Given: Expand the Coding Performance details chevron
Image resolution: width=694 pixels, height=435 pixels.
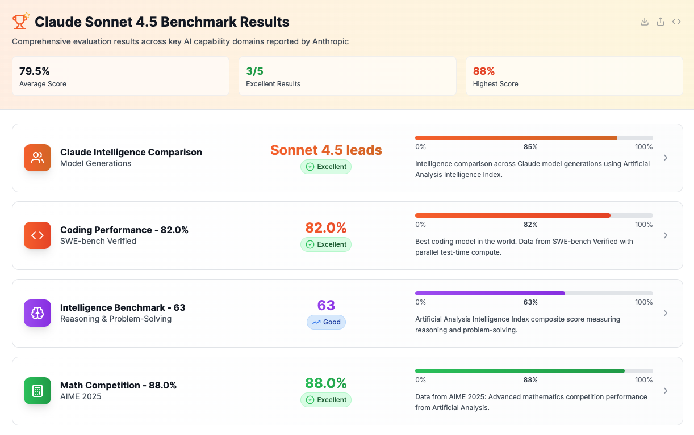Looking at the screenshot, I should pyautogui.click(x=665, y=235).
